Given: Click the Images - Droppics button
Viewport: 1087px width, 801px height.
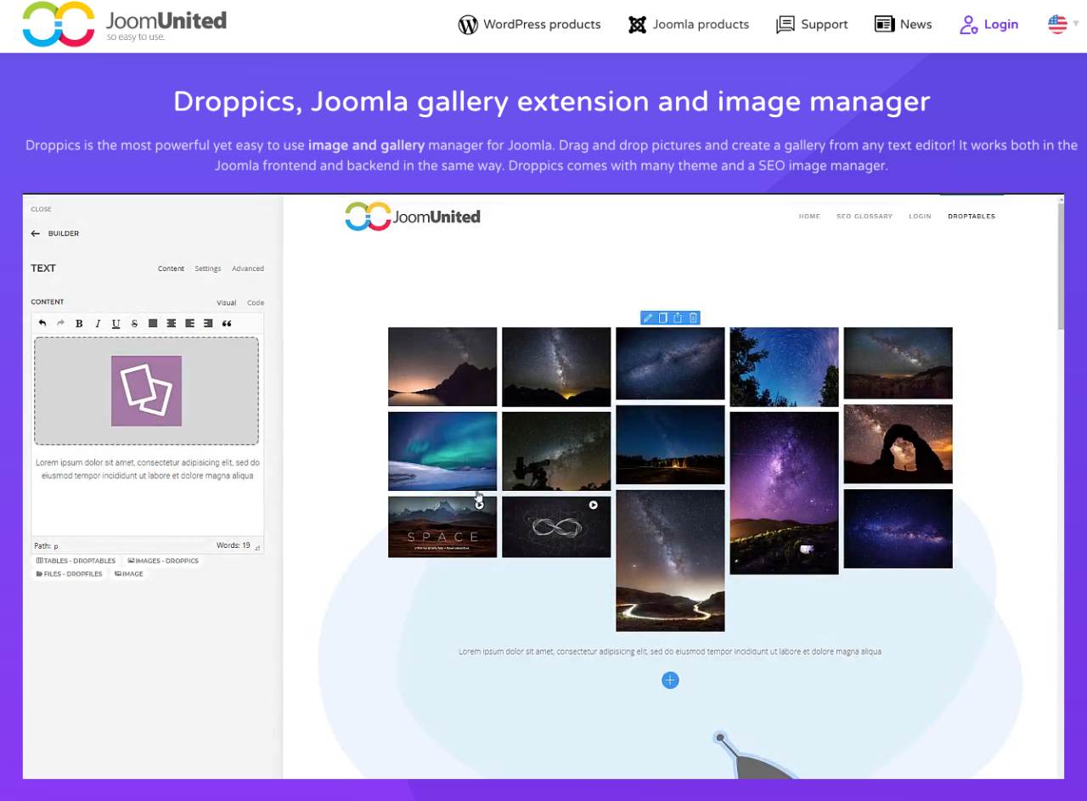Looking at the screenshot, I should coord(162,561).
